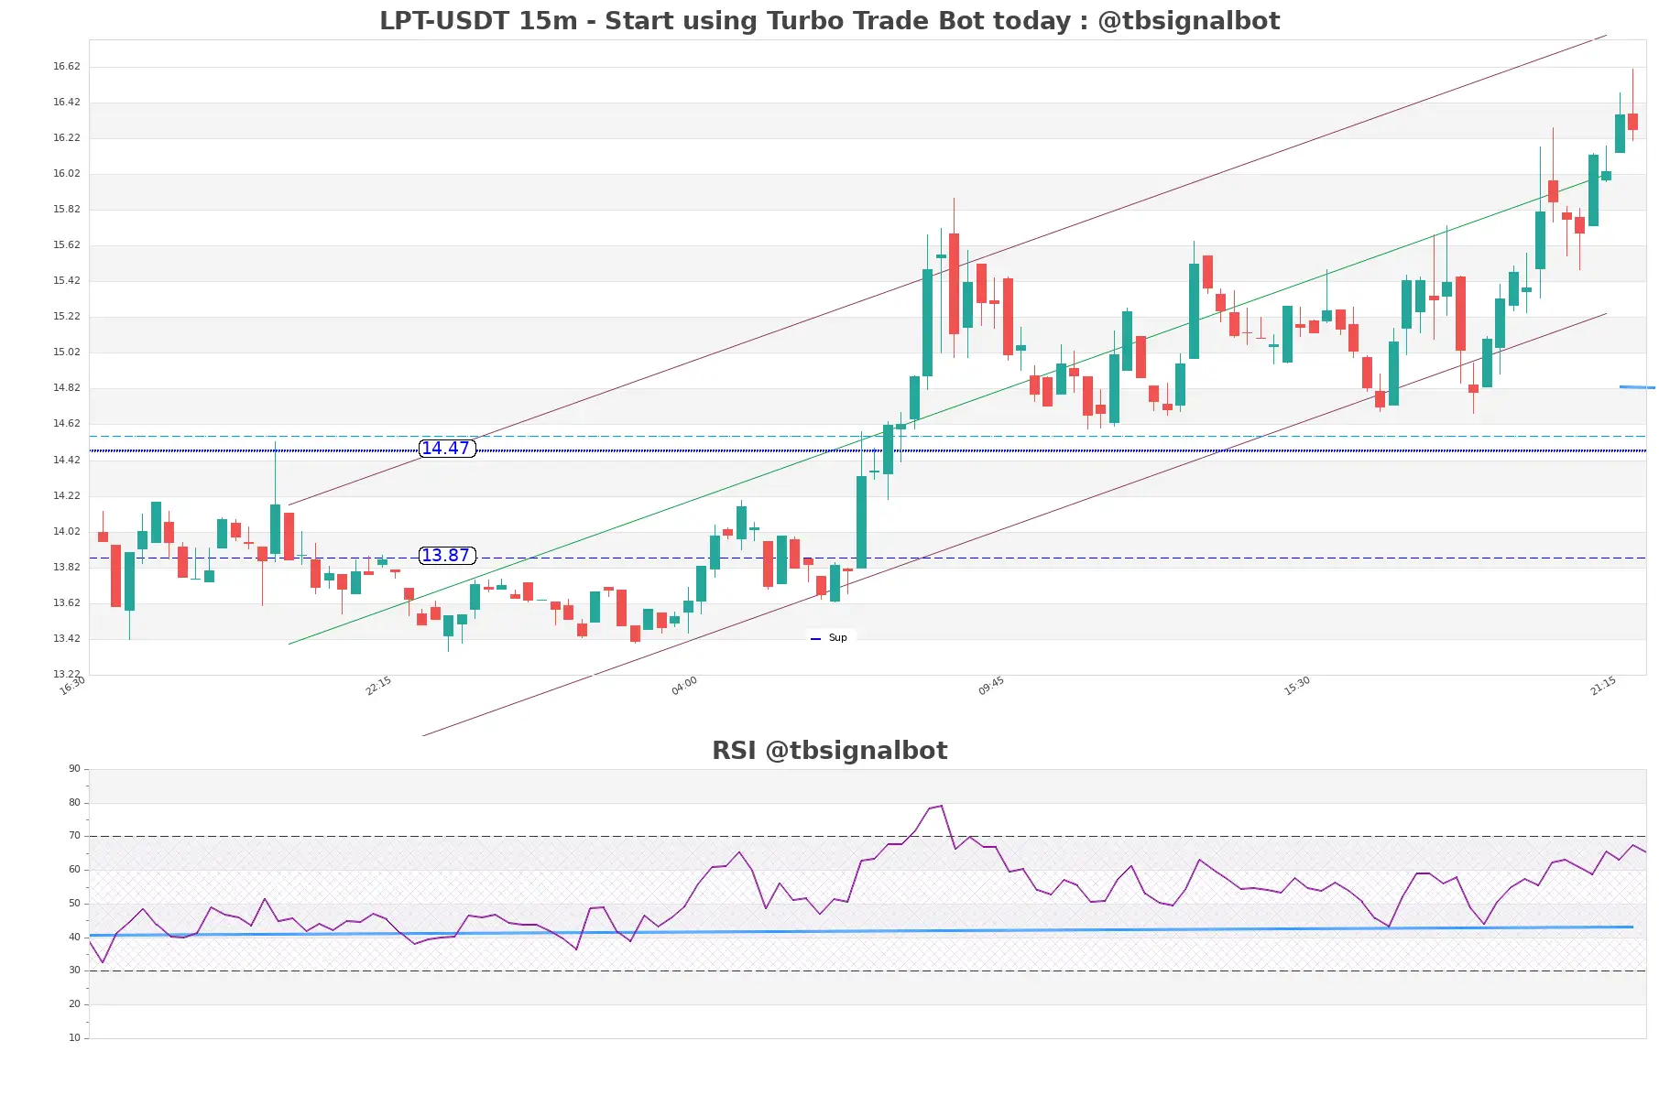Click the Sup legend entry

[x=829, y=638]
